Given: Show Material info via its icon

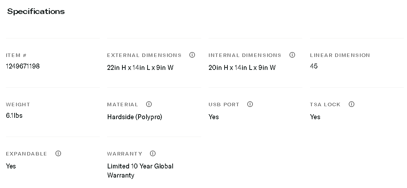Looking at the screenshot, I should pyautogui.click(x=149, y=104).
